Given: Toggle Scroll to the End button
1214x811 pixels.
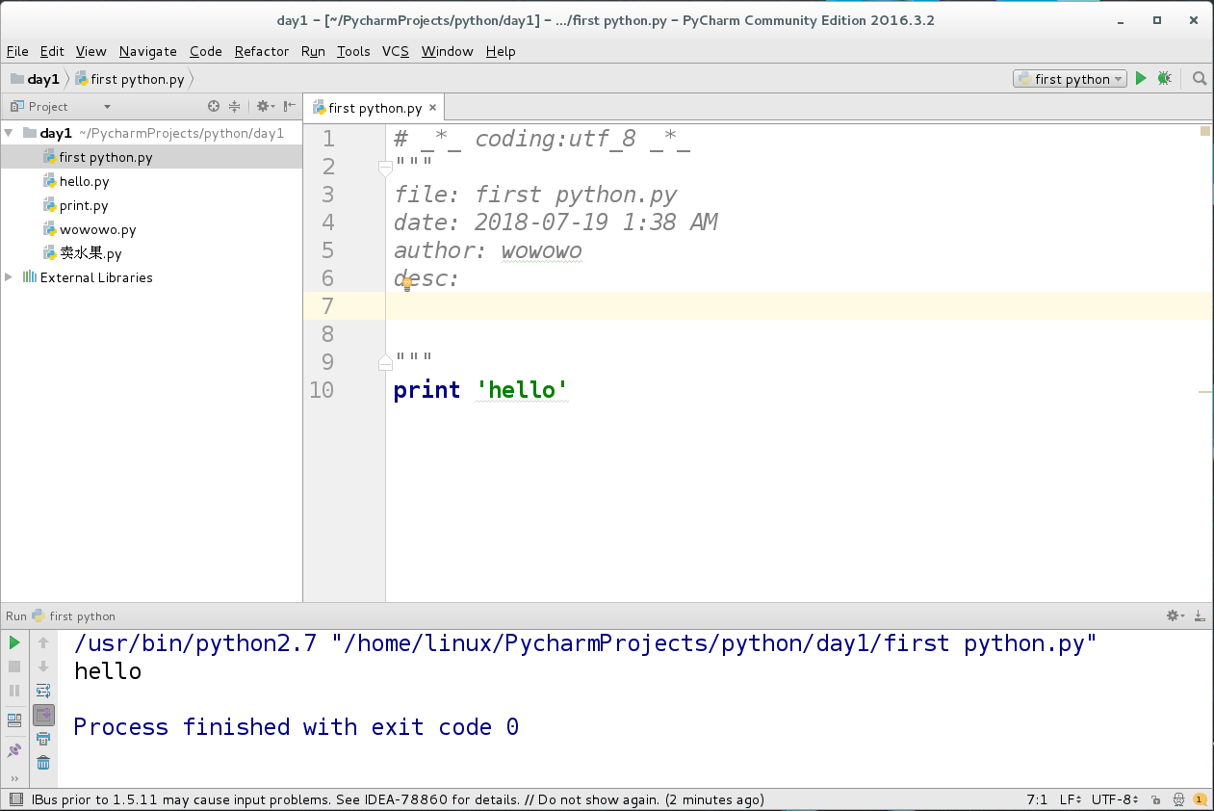Looking at the screenshot, I should coord(43,715).
